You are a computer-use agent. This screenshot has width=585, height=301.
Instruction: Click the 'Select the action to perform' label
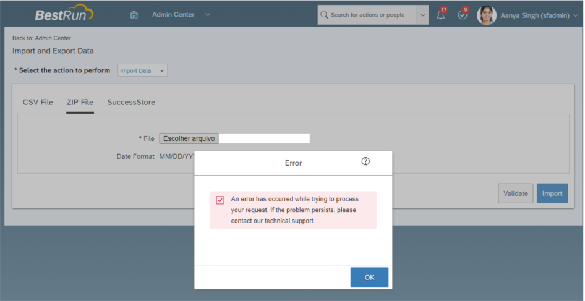pos(64,70)
